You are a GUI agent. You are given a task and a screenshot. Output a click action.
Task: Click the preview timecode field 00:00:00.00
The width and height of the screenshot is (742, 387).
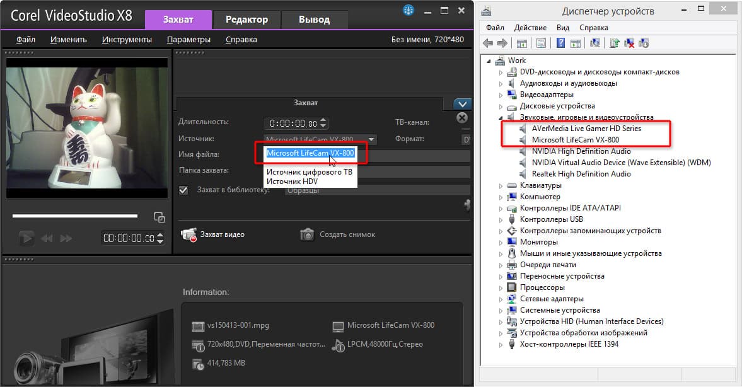[x=133, y=238]
